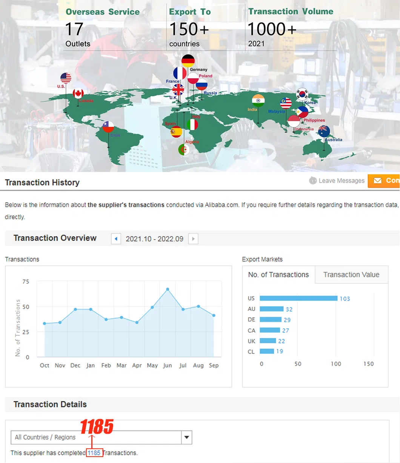Click the Australia flag marker
400x463 pixels.
324,131
